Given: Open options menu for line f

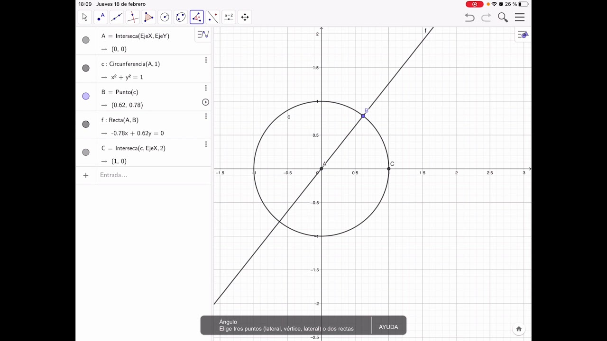Looking at the screenshot, I should (206, 116).
